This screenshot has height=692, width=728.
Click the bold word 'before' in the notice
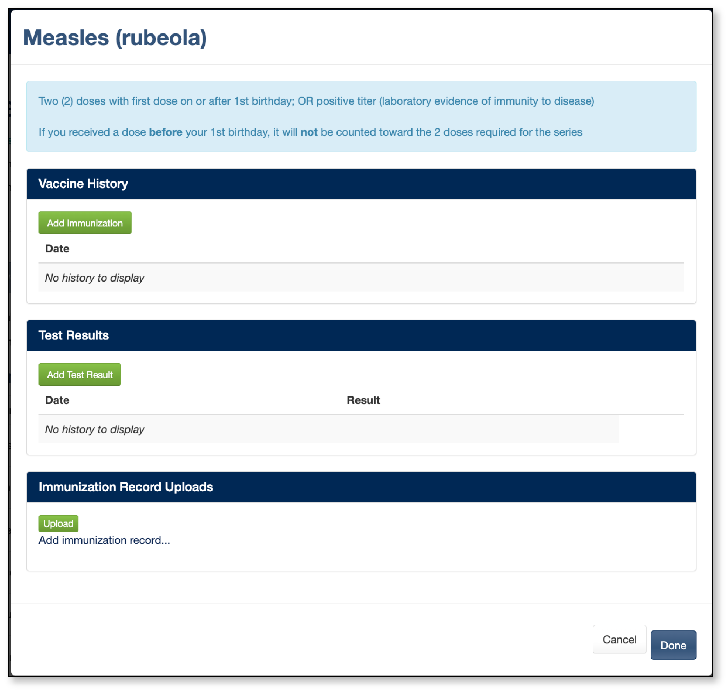(x=165, y=132)
